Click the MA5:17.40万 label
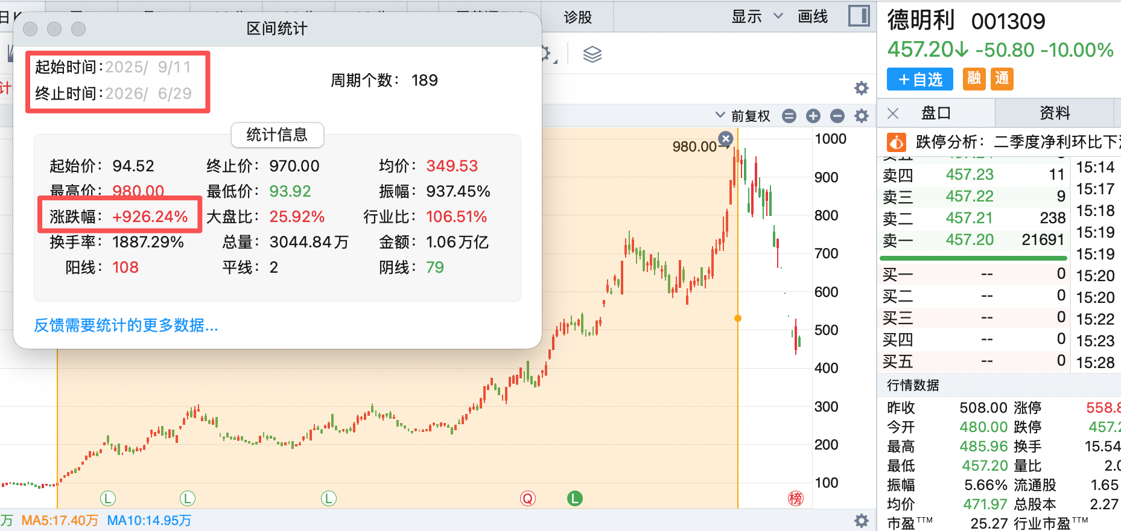 coord(60,520)
